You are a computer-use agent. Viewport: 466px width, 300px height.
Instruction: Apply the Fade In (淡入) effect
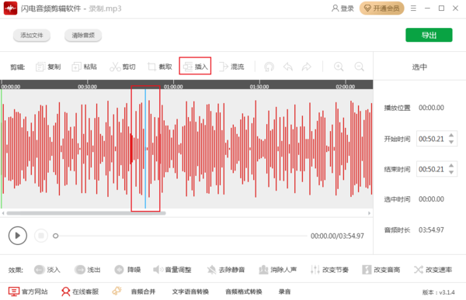pos(47,270)
